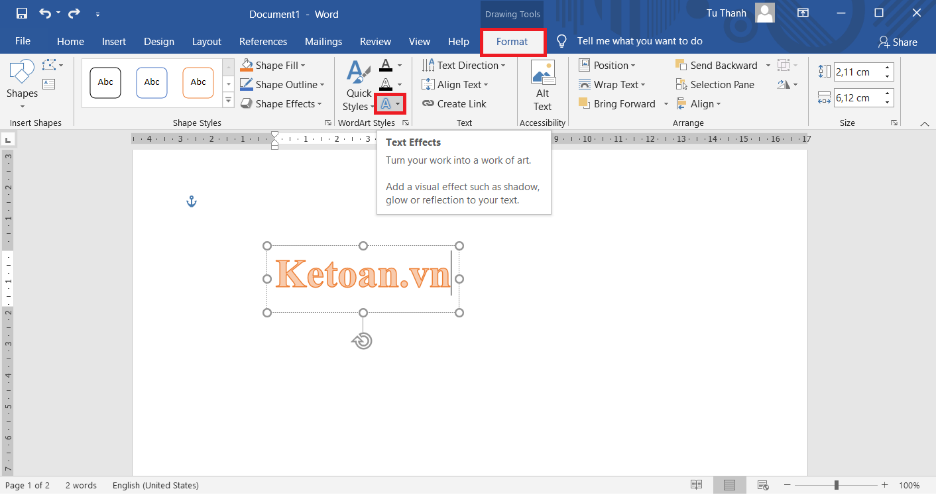Click the Undo arrow icon
Viewport: 936px width, 495px height.
click(45, 13)
